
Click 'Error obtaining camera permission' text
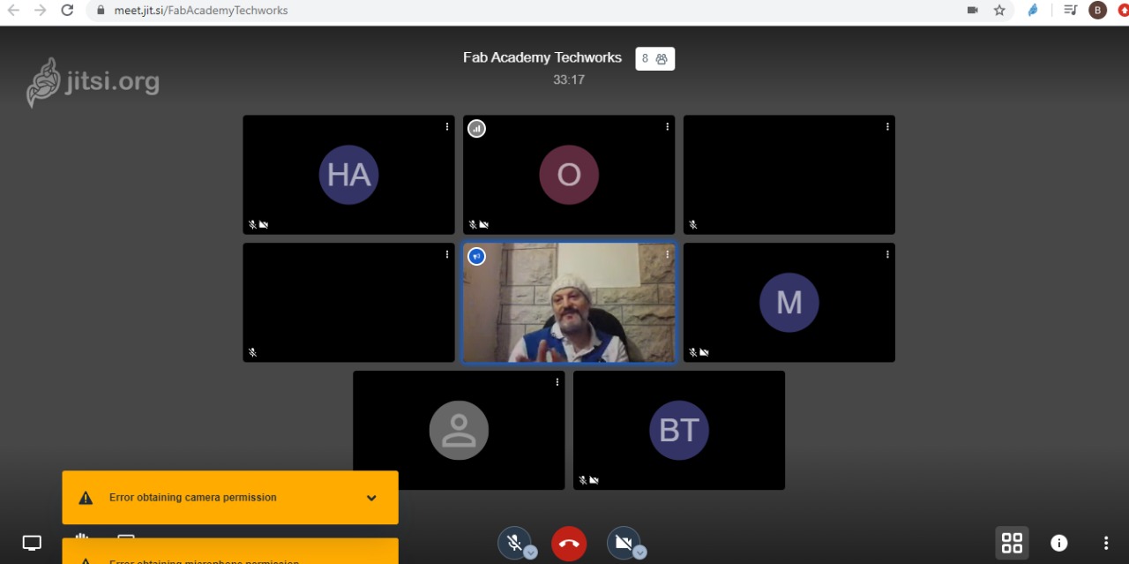click(193, 498)
